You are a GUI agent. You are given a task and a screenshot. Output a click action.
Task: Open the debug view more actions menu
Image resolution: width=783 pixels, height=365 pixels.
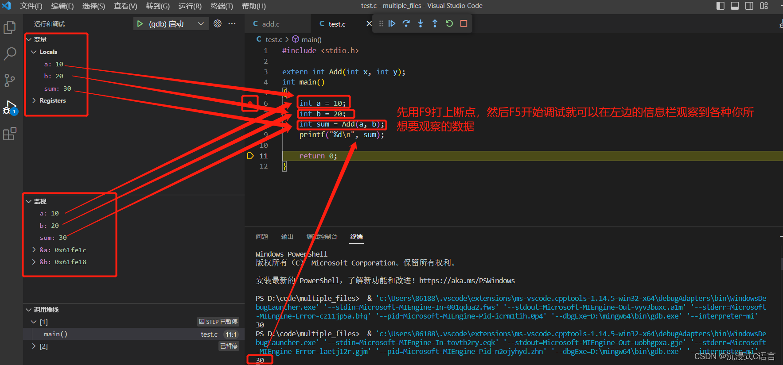232,24
